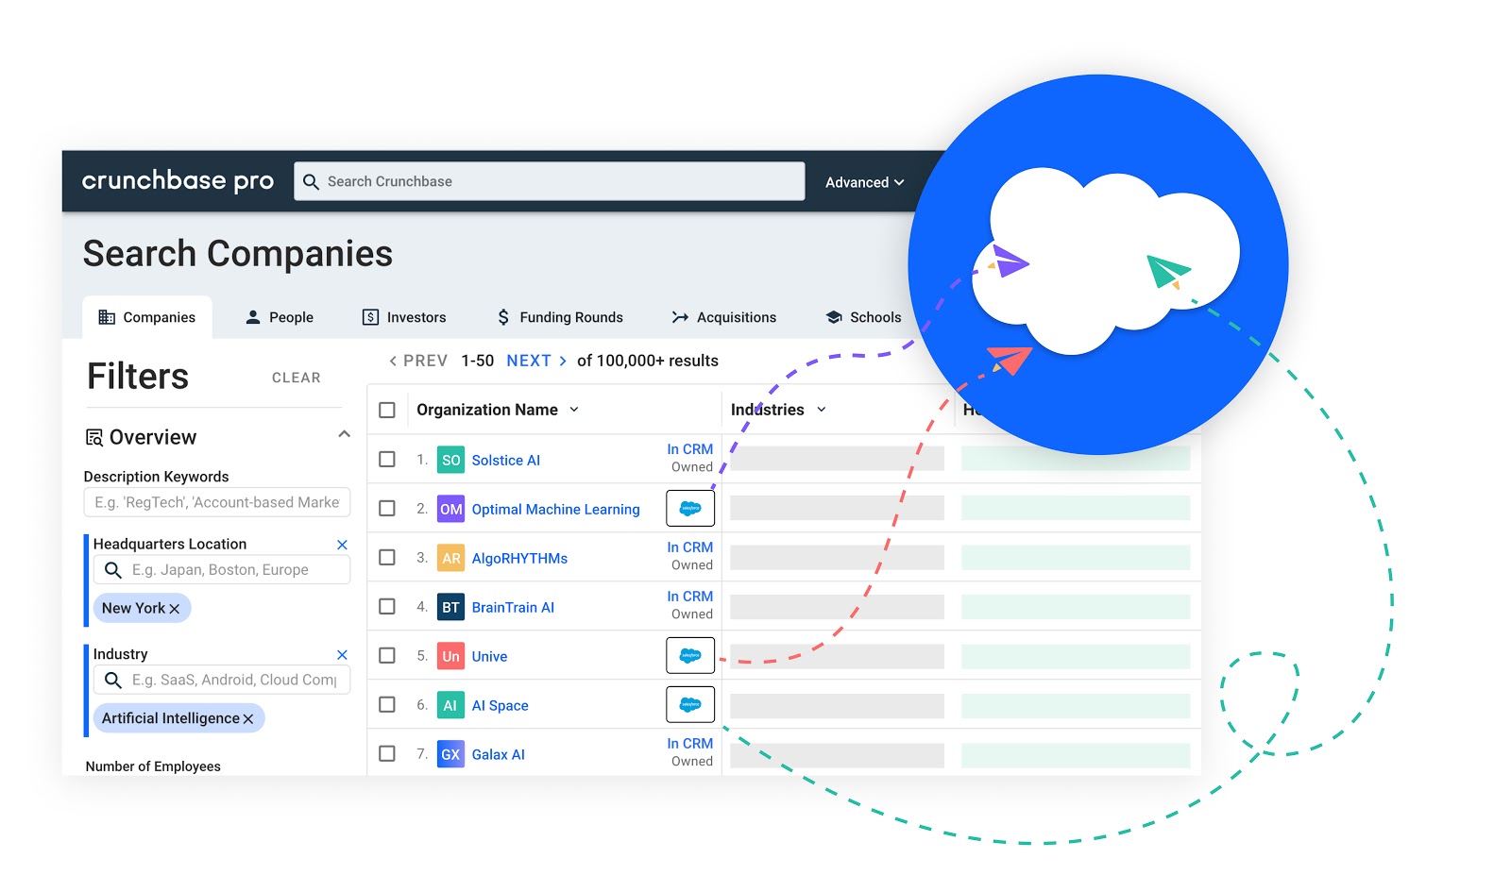Click the In CRM status for Solstice AI

[690, 449]
